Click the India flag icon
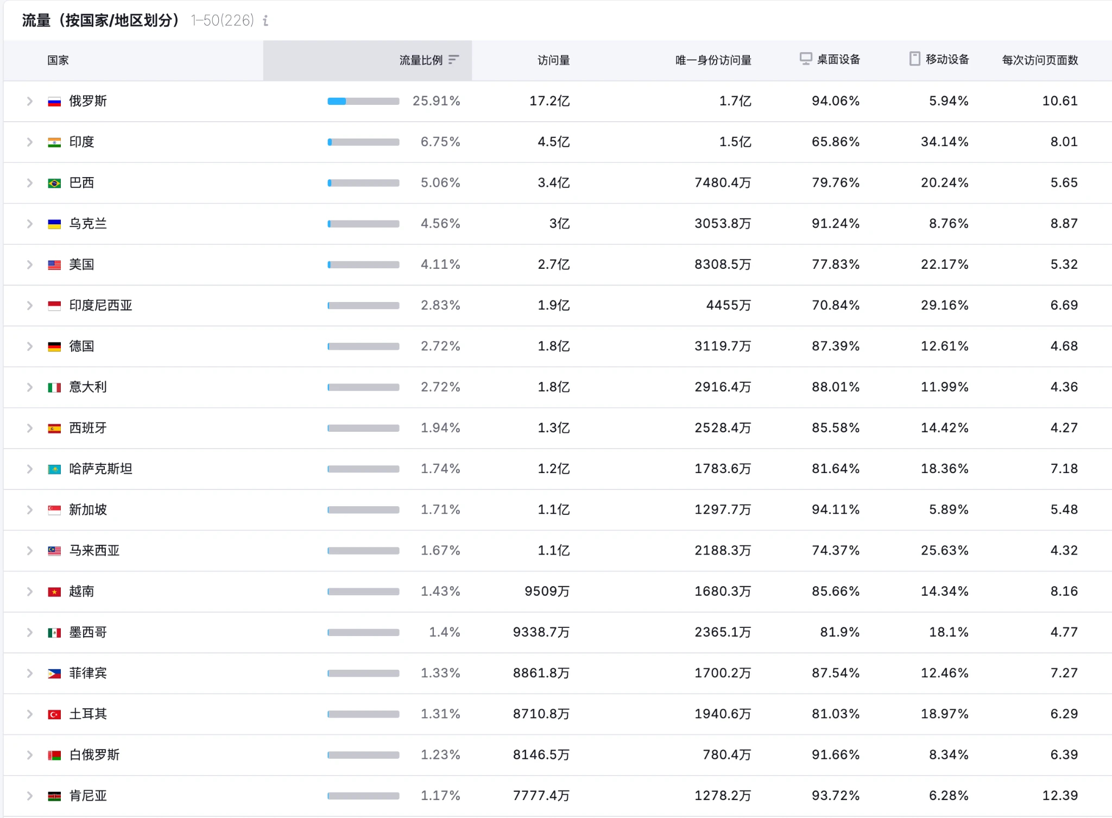 [54, 142]
